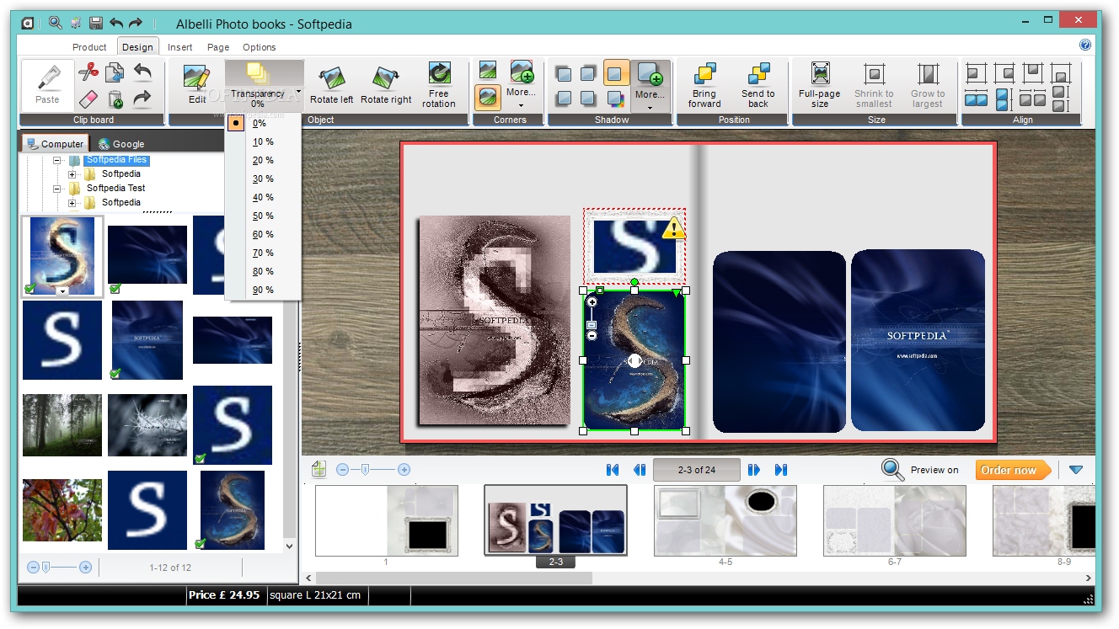Expand Softpedia subfolder under Softpedia Files

(x=72, y=174)
